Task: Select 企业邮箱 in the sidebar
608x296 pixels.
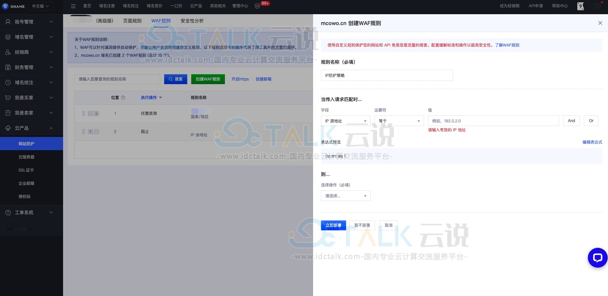Action: [x=26, y=183]
